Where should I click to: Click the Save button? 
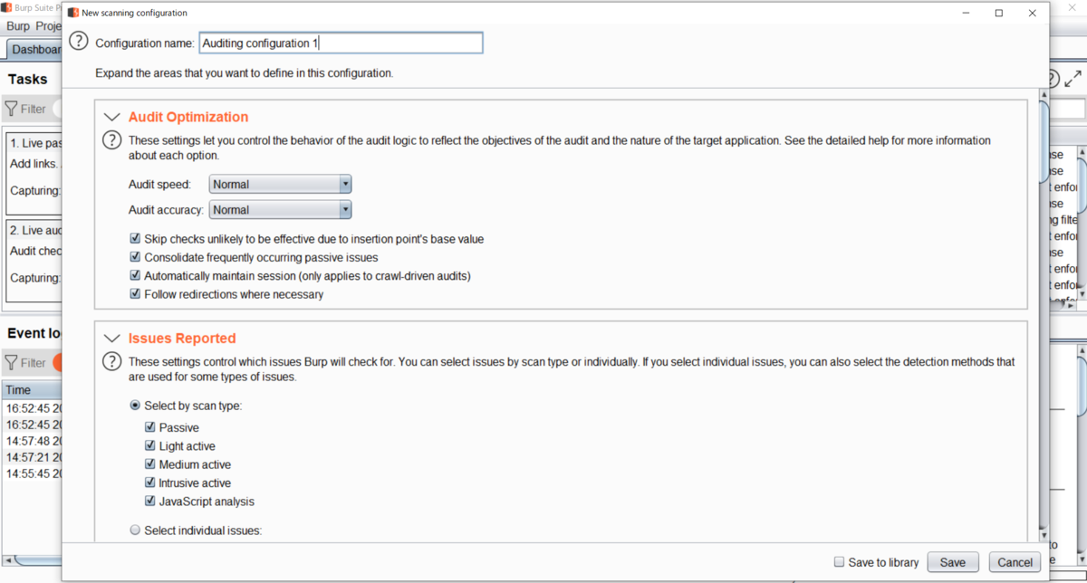pos(953,562)
